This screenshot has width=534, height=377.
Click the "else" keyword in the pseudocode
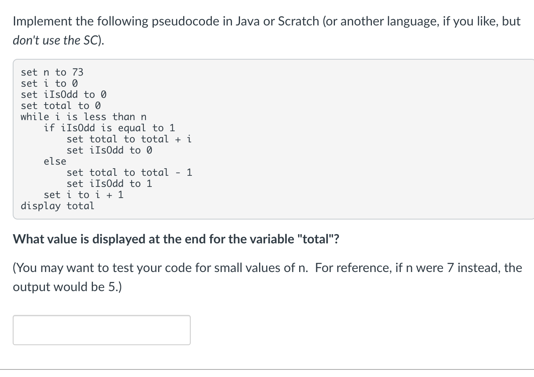coord(55,161)
